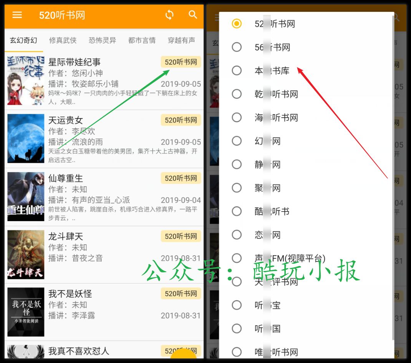Image resolution: width=411 pixels, height=363 pixels.
Task: Click narrator text 播讲：牧姿邮乐小铺
Action: (83, 84)
